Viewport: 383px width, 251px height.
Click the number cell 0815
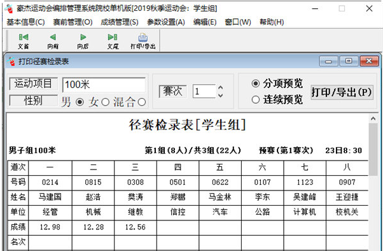tap(93, 182)
